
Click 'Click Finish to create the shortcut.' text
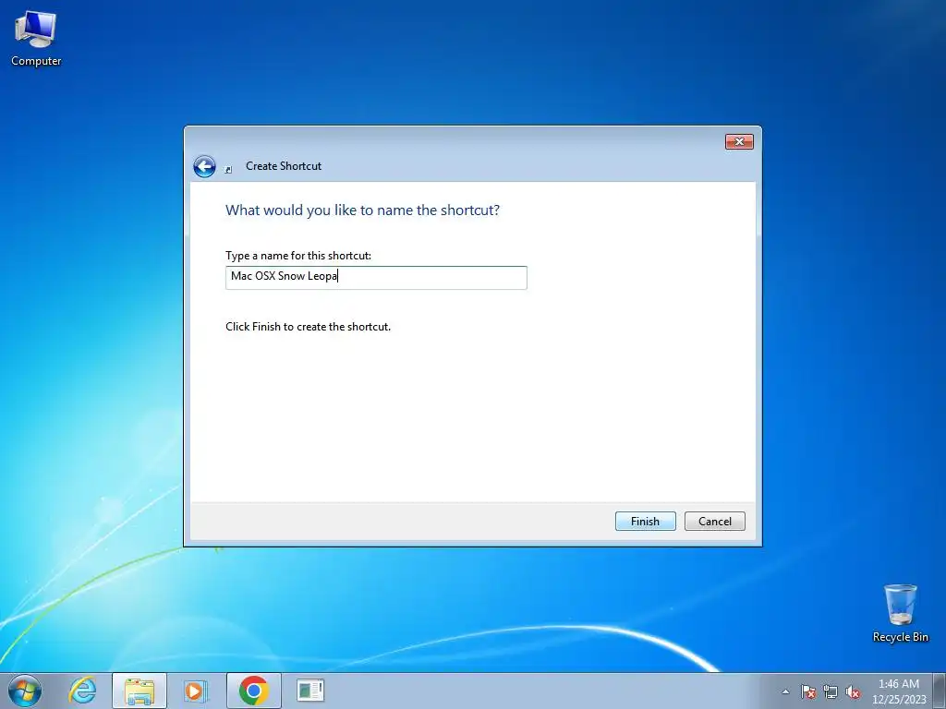click(x=309, y=327)
